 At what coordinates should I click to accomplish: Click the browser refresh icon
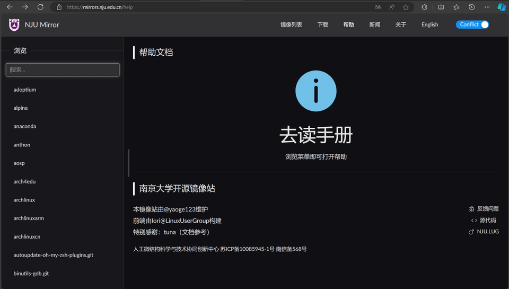[x=40, y=7]
